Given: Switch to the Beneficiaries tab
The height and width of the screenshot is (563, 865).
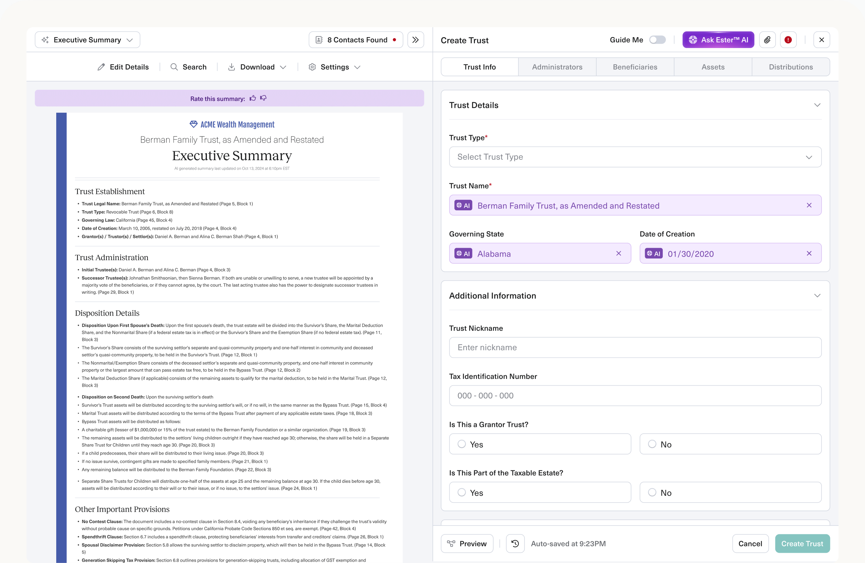Looking at the screenshot, I should click(x=634, y=67).
